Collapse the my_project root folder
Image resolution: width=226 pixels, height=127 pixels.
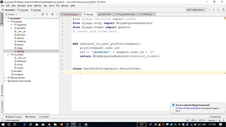pos(5,18)
